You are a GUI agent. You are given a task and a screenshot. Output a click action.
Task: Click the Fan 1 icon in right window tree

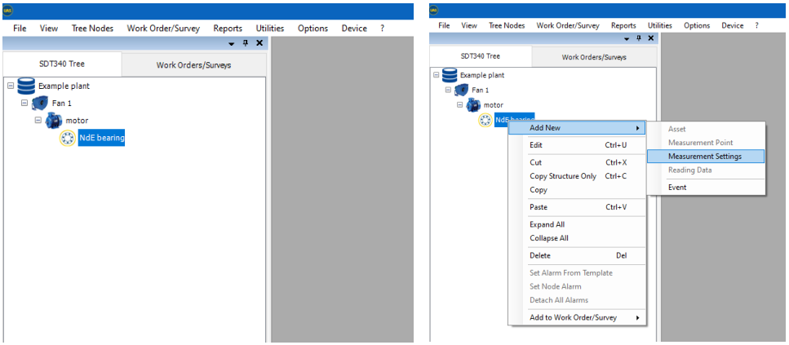click(x=463, y=90)
